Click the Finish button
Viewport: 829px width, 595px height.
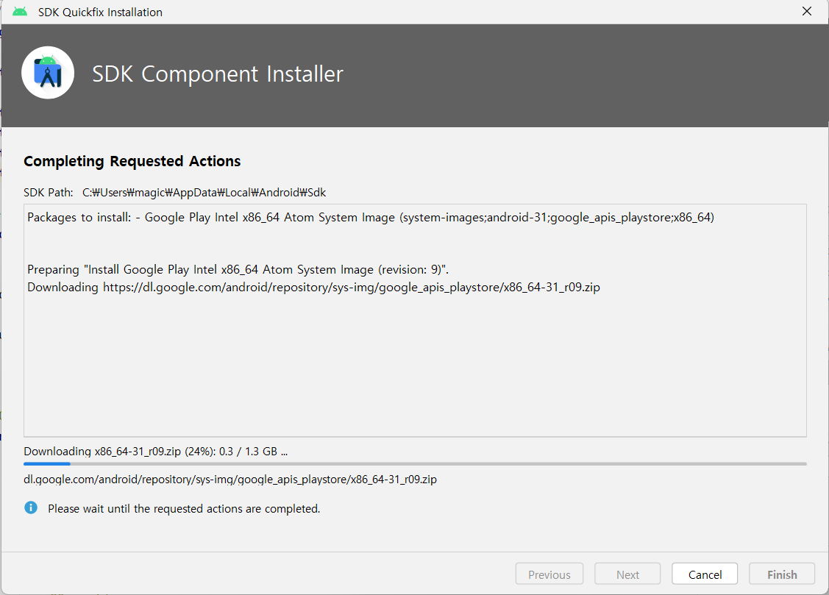[x=781, y=574]
